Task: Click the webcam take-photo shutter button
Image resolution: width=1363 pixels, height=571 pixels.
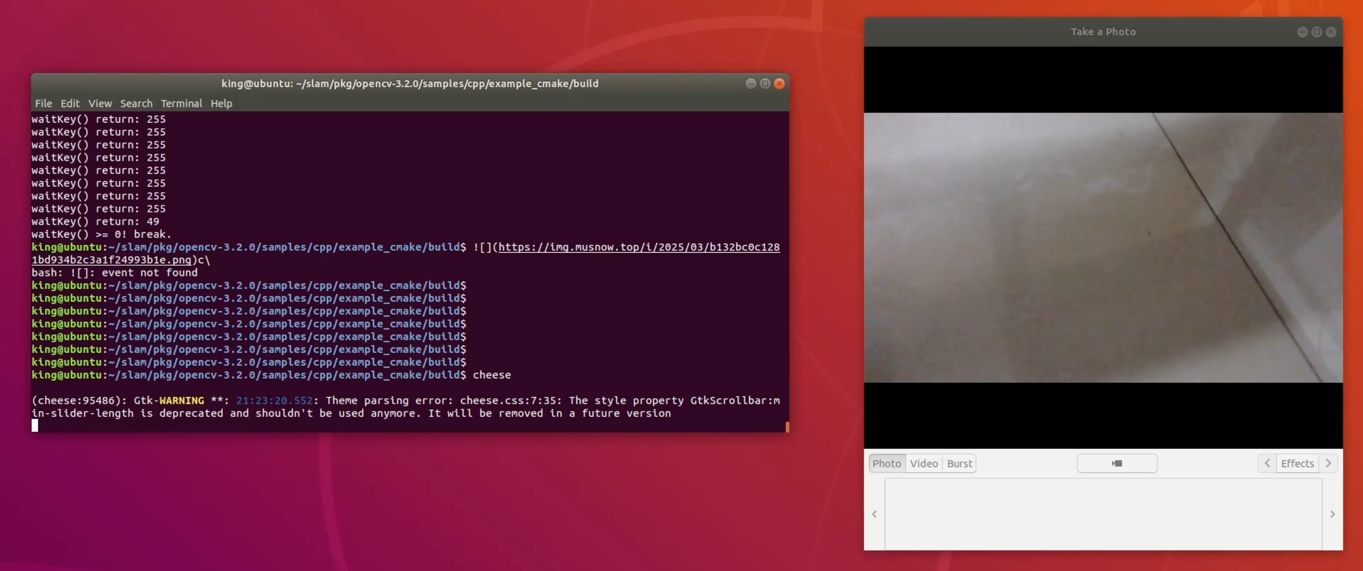Action: [1116, 463]
